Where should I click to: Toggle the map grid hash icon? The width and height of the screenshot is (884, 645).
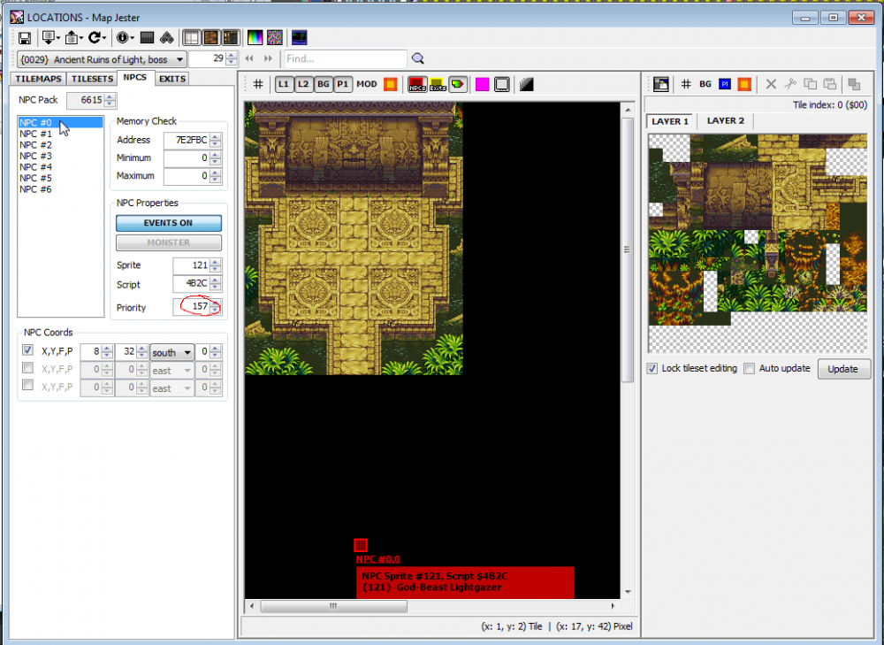click(x=257, y=84)
